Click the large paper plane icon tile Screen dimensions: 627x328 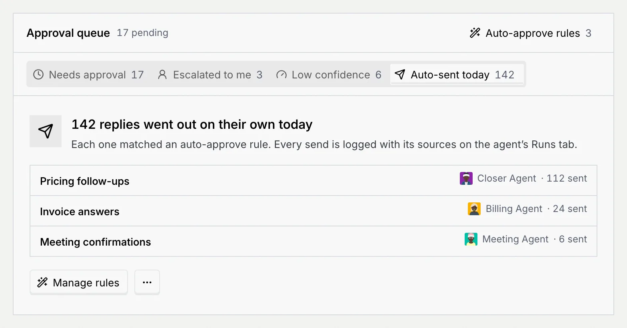click(x=46, y=131)
